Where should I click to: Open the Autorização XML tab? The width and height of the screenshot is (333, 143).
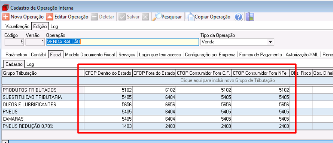pyautogui.click(x=302, y=55)
